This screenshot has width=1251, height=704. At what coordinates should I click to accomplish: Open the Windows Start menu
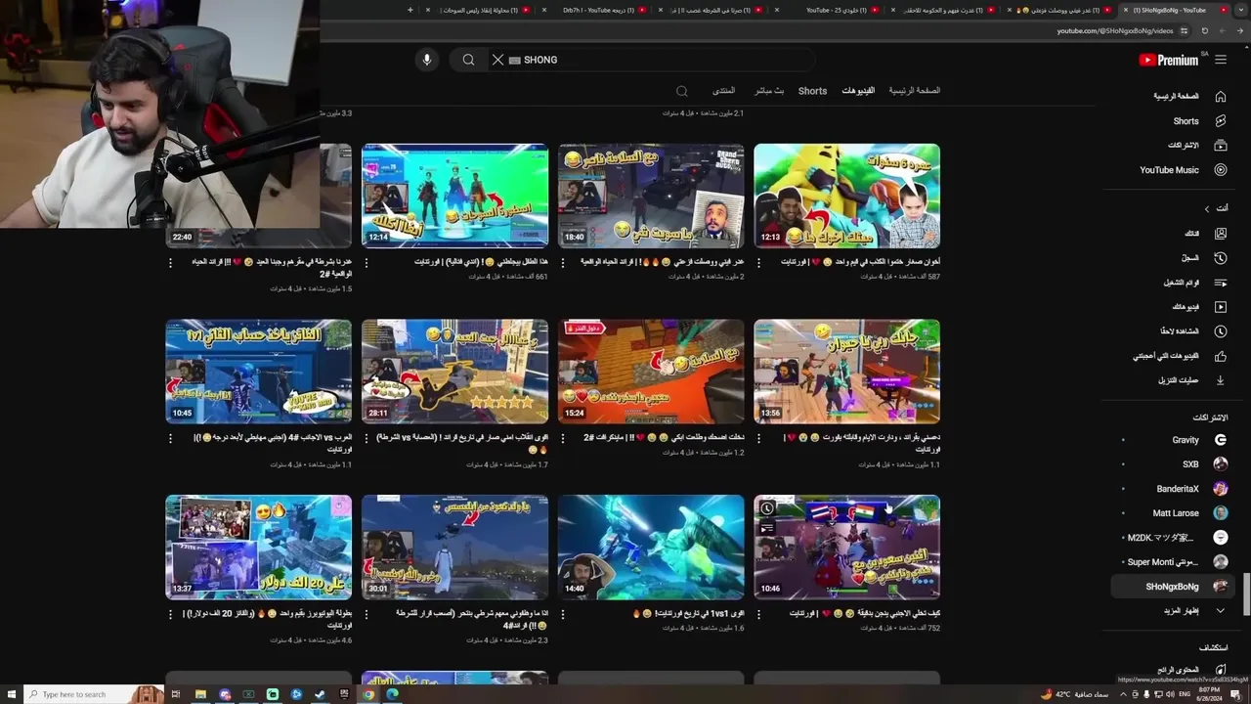coord(11,694)
